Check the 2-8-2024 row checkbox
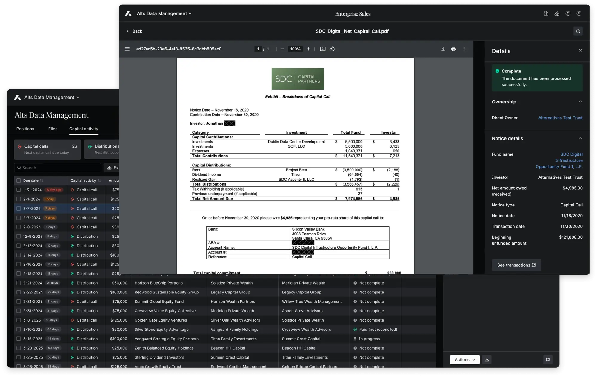This screenshot has width=597, height=377. (x=19, y=227)
